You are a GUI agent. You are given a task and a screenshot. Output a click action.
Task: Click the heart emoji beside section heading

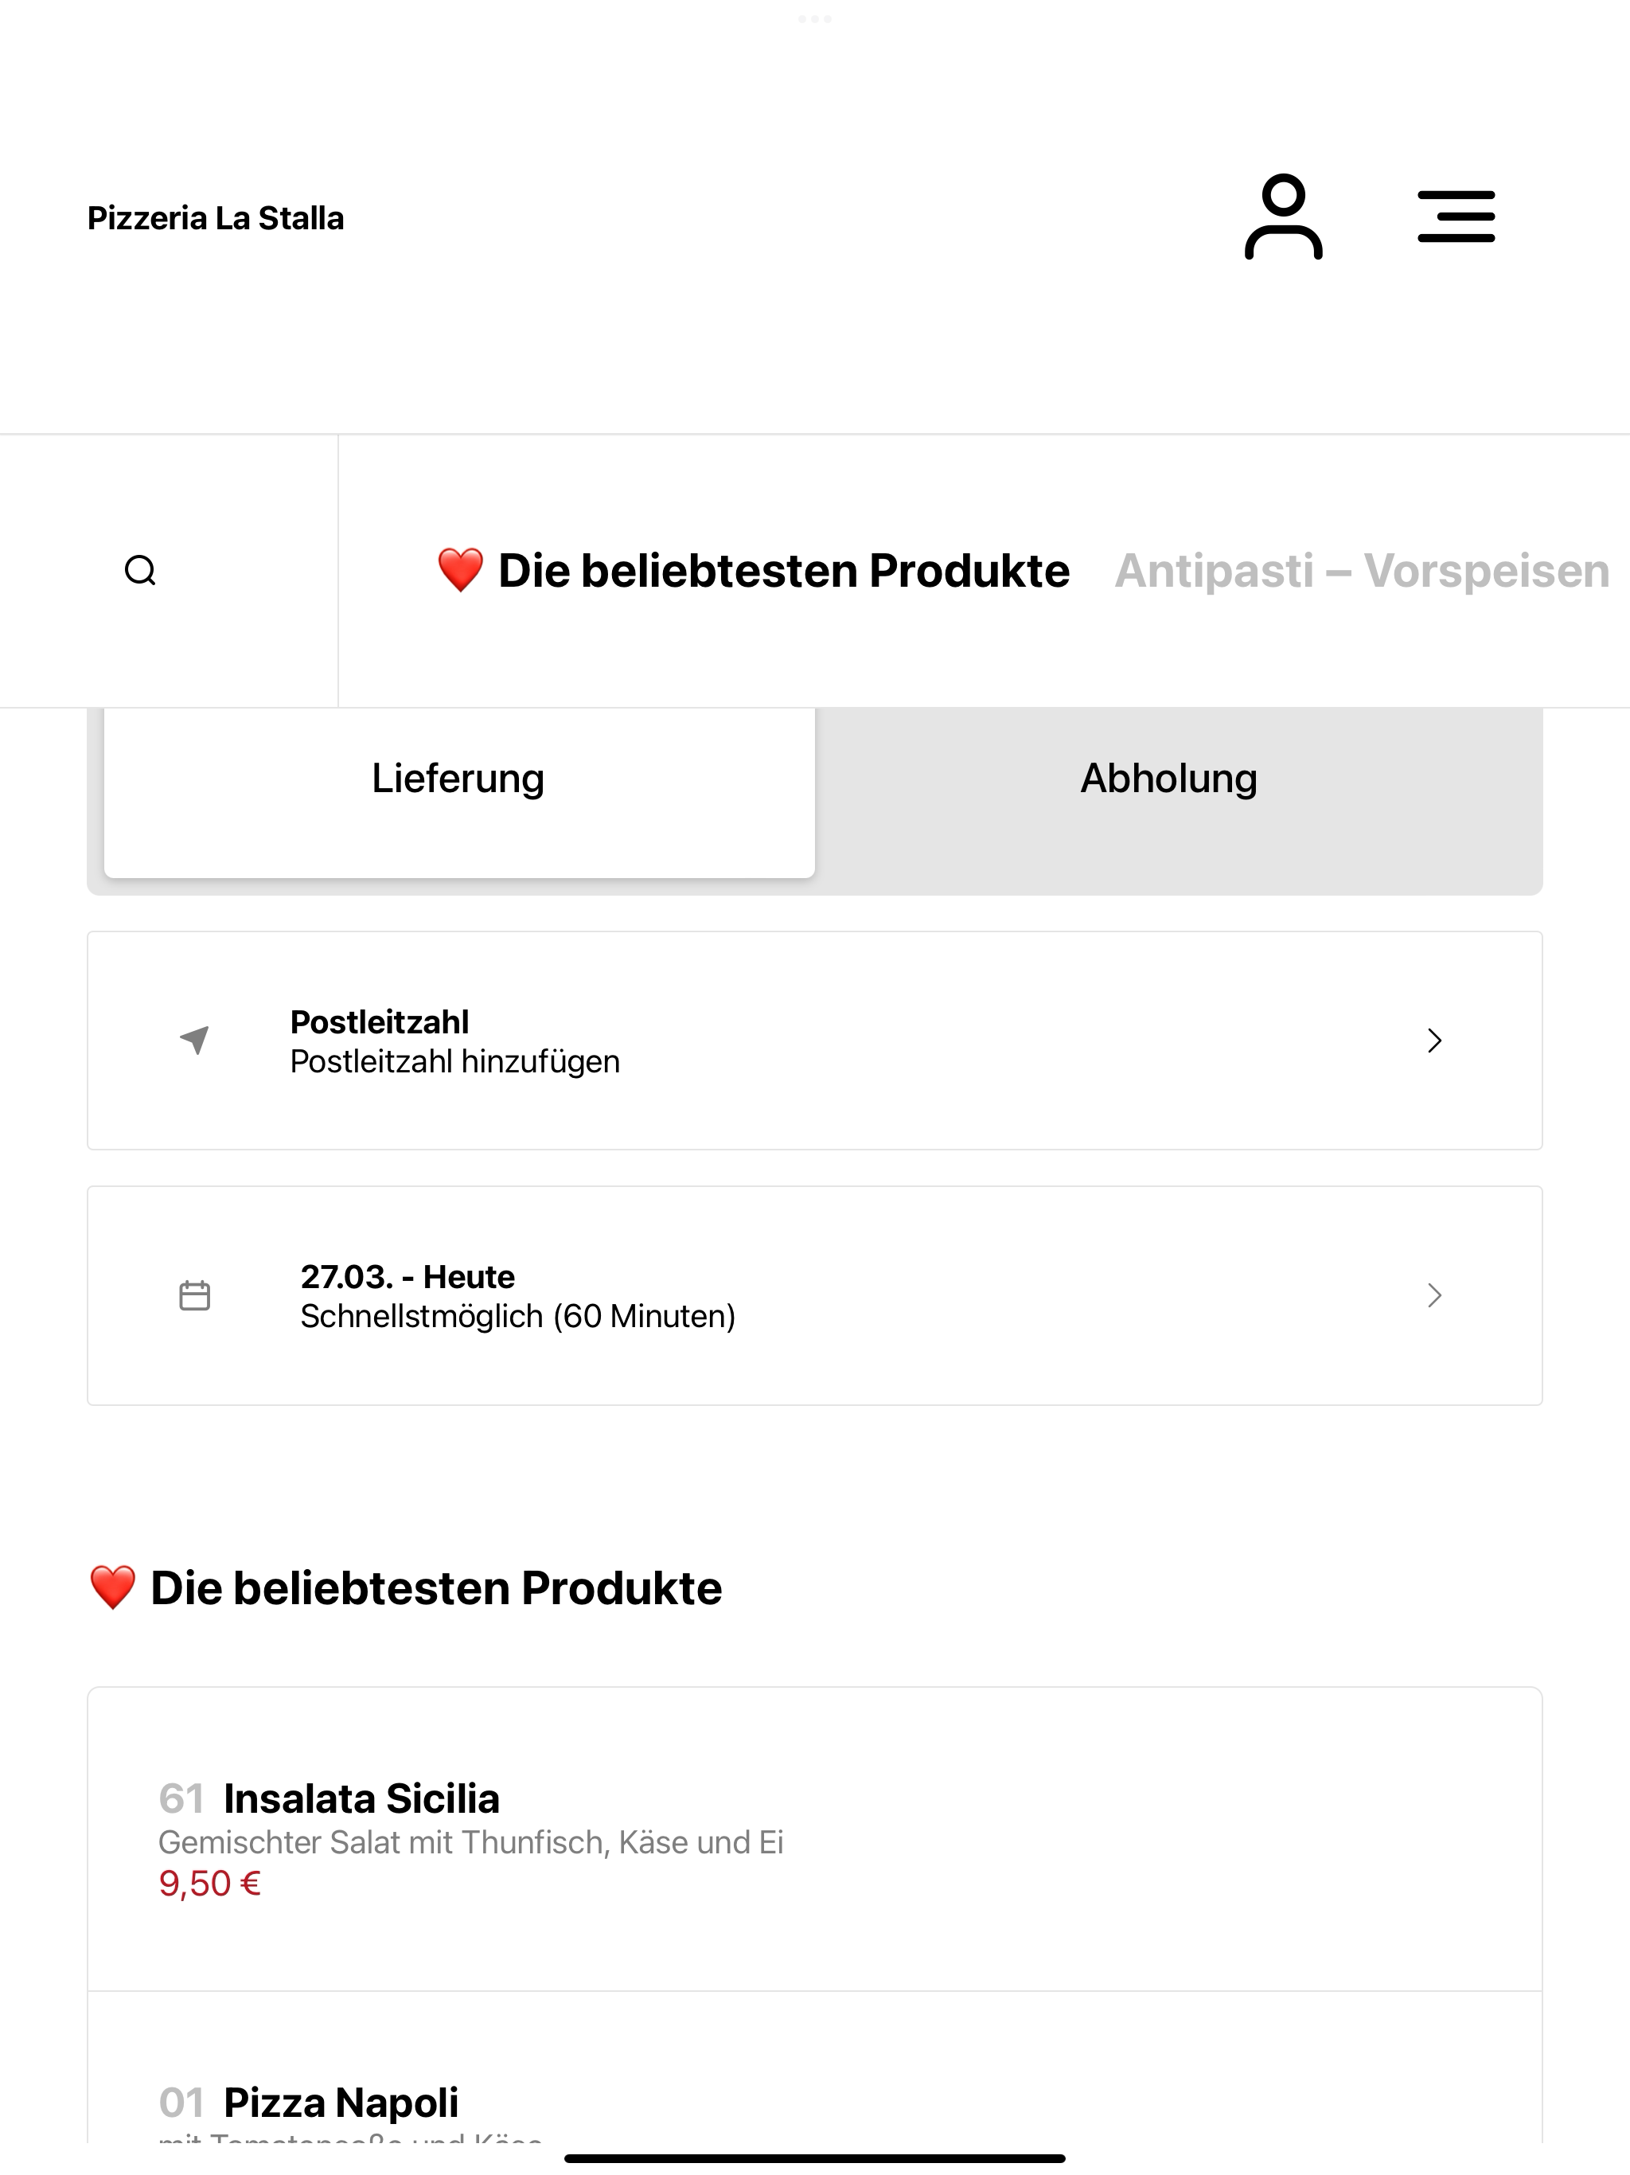(112, 1588)
